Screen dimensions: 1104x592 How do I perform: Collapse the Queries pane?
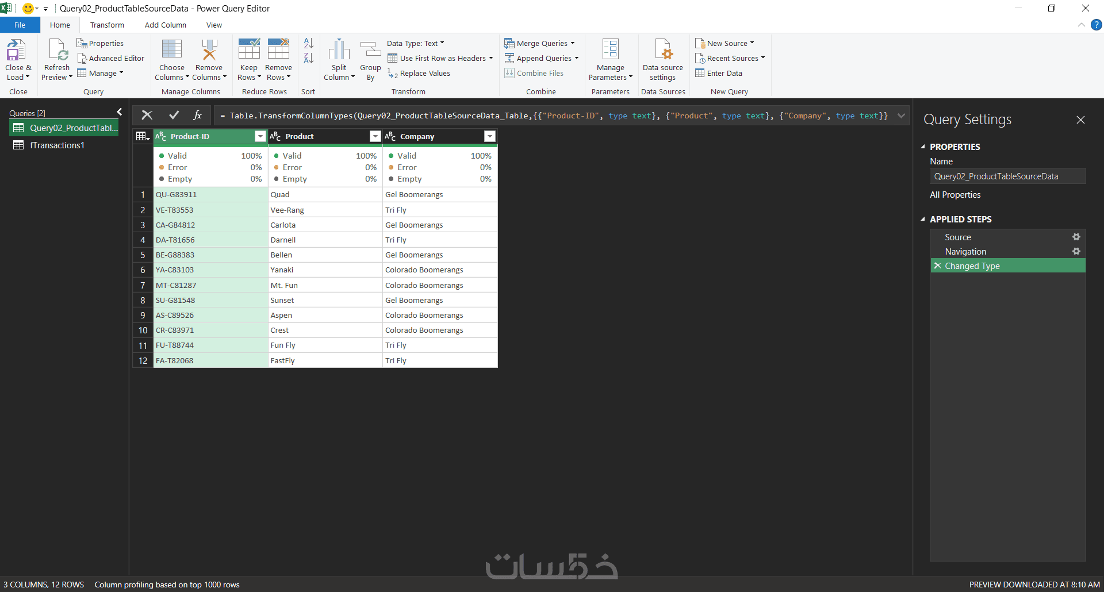click(120, 112)
